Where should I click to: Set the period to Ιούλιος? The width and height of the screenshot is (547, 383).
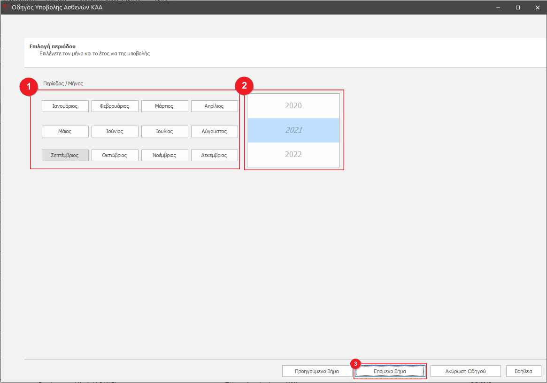pos(164,132)
